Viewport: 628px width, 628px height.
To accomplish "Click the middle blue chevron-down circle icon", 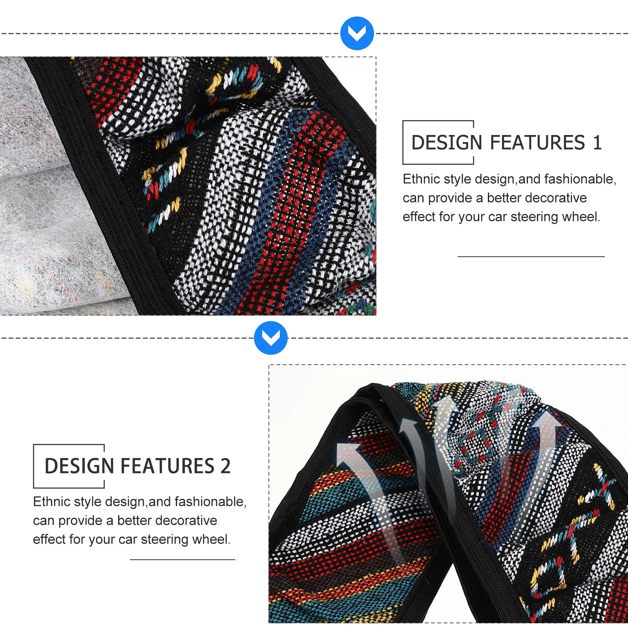I will [271, 338].
